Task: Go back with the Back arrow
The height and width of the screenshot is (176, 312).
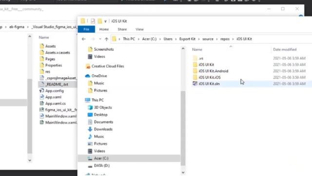Action: (x=83, y=39)
